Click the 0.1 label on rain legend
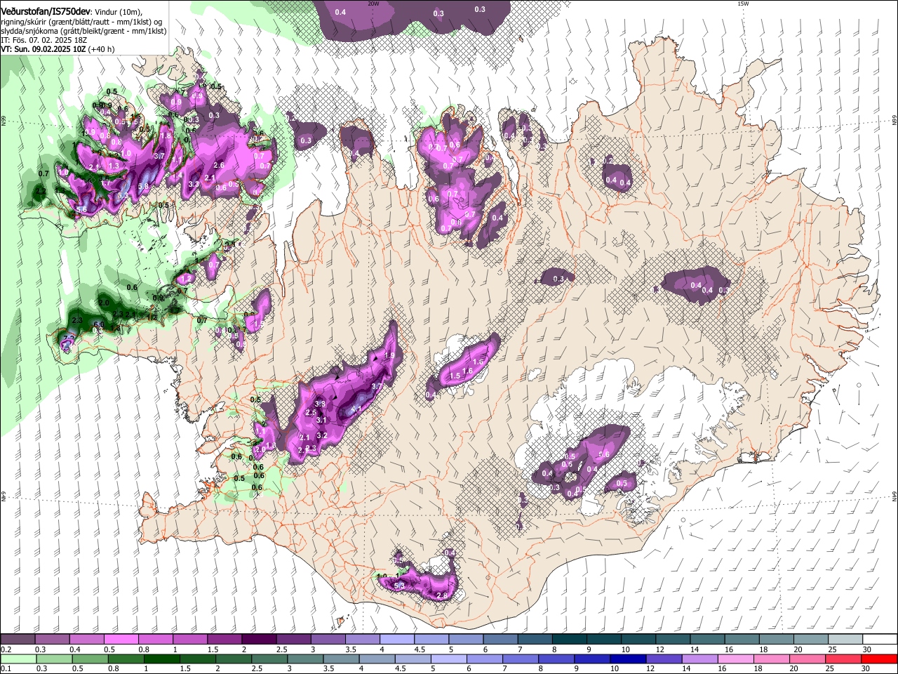 tap(5, 668)
